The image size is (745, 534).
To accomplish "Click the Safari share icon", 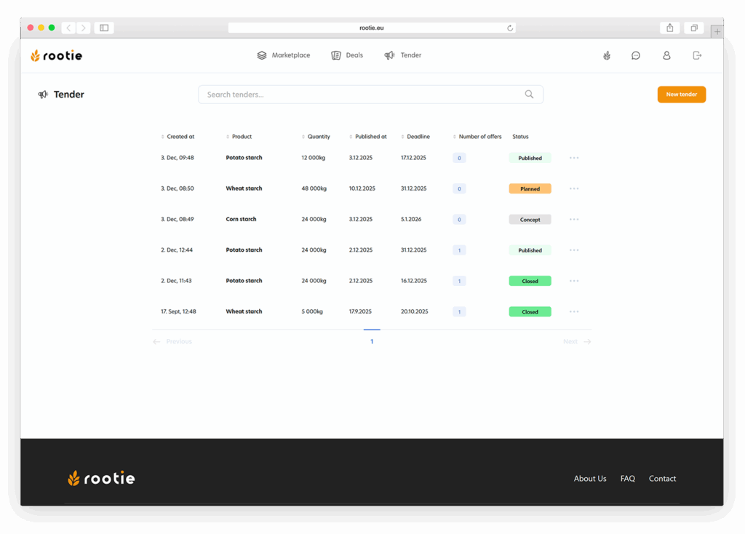I will (669, 28).
